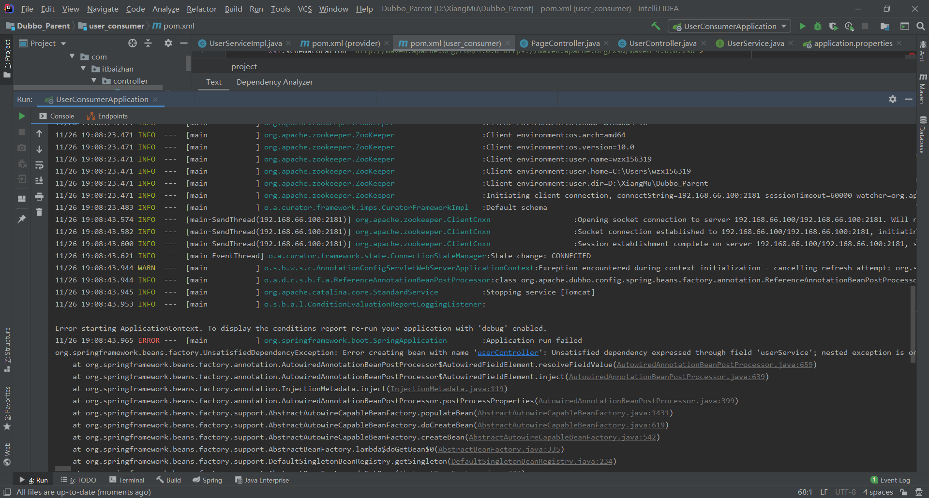
Task: Open Event Log
Action: point(890,480)
